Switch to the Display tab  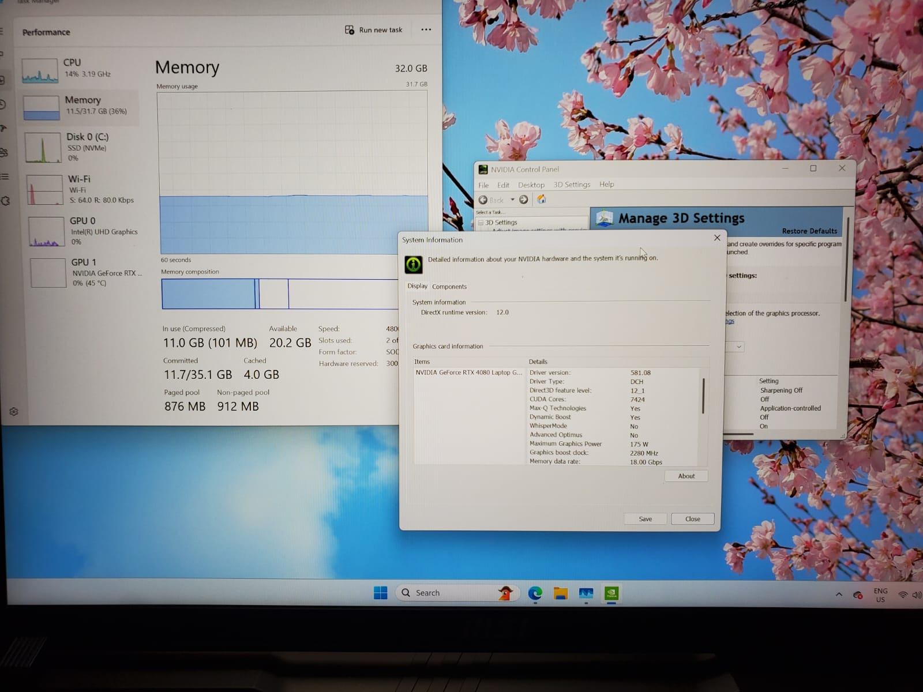point(417,286)
